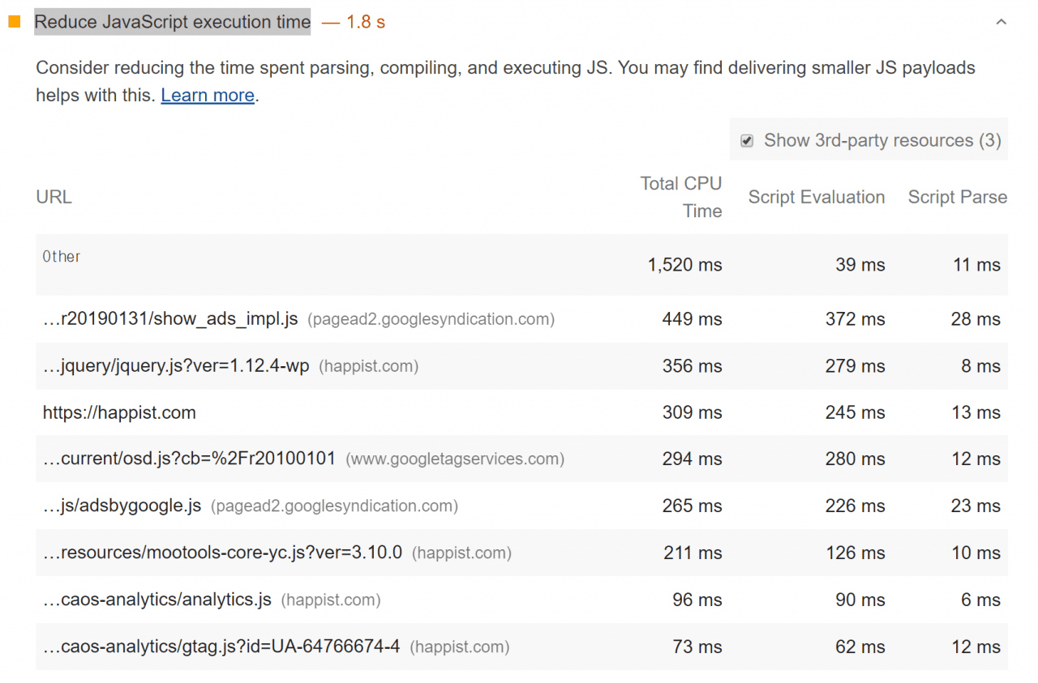Click the 1,520 ms CPU time cell
Viewport: 1038px width, 683px height.
coord(684,265)
